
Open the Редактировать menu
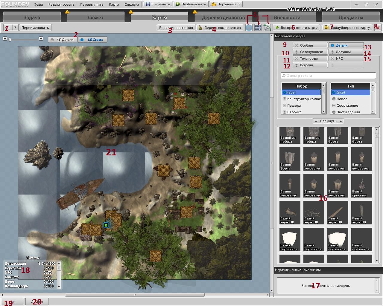(61, 4)
